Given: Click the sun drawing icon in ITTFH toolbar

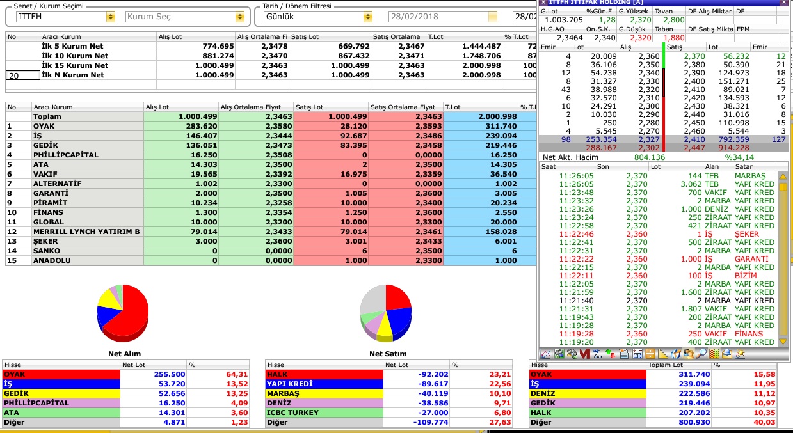Looking at the screenshot, I should [741, 353].
